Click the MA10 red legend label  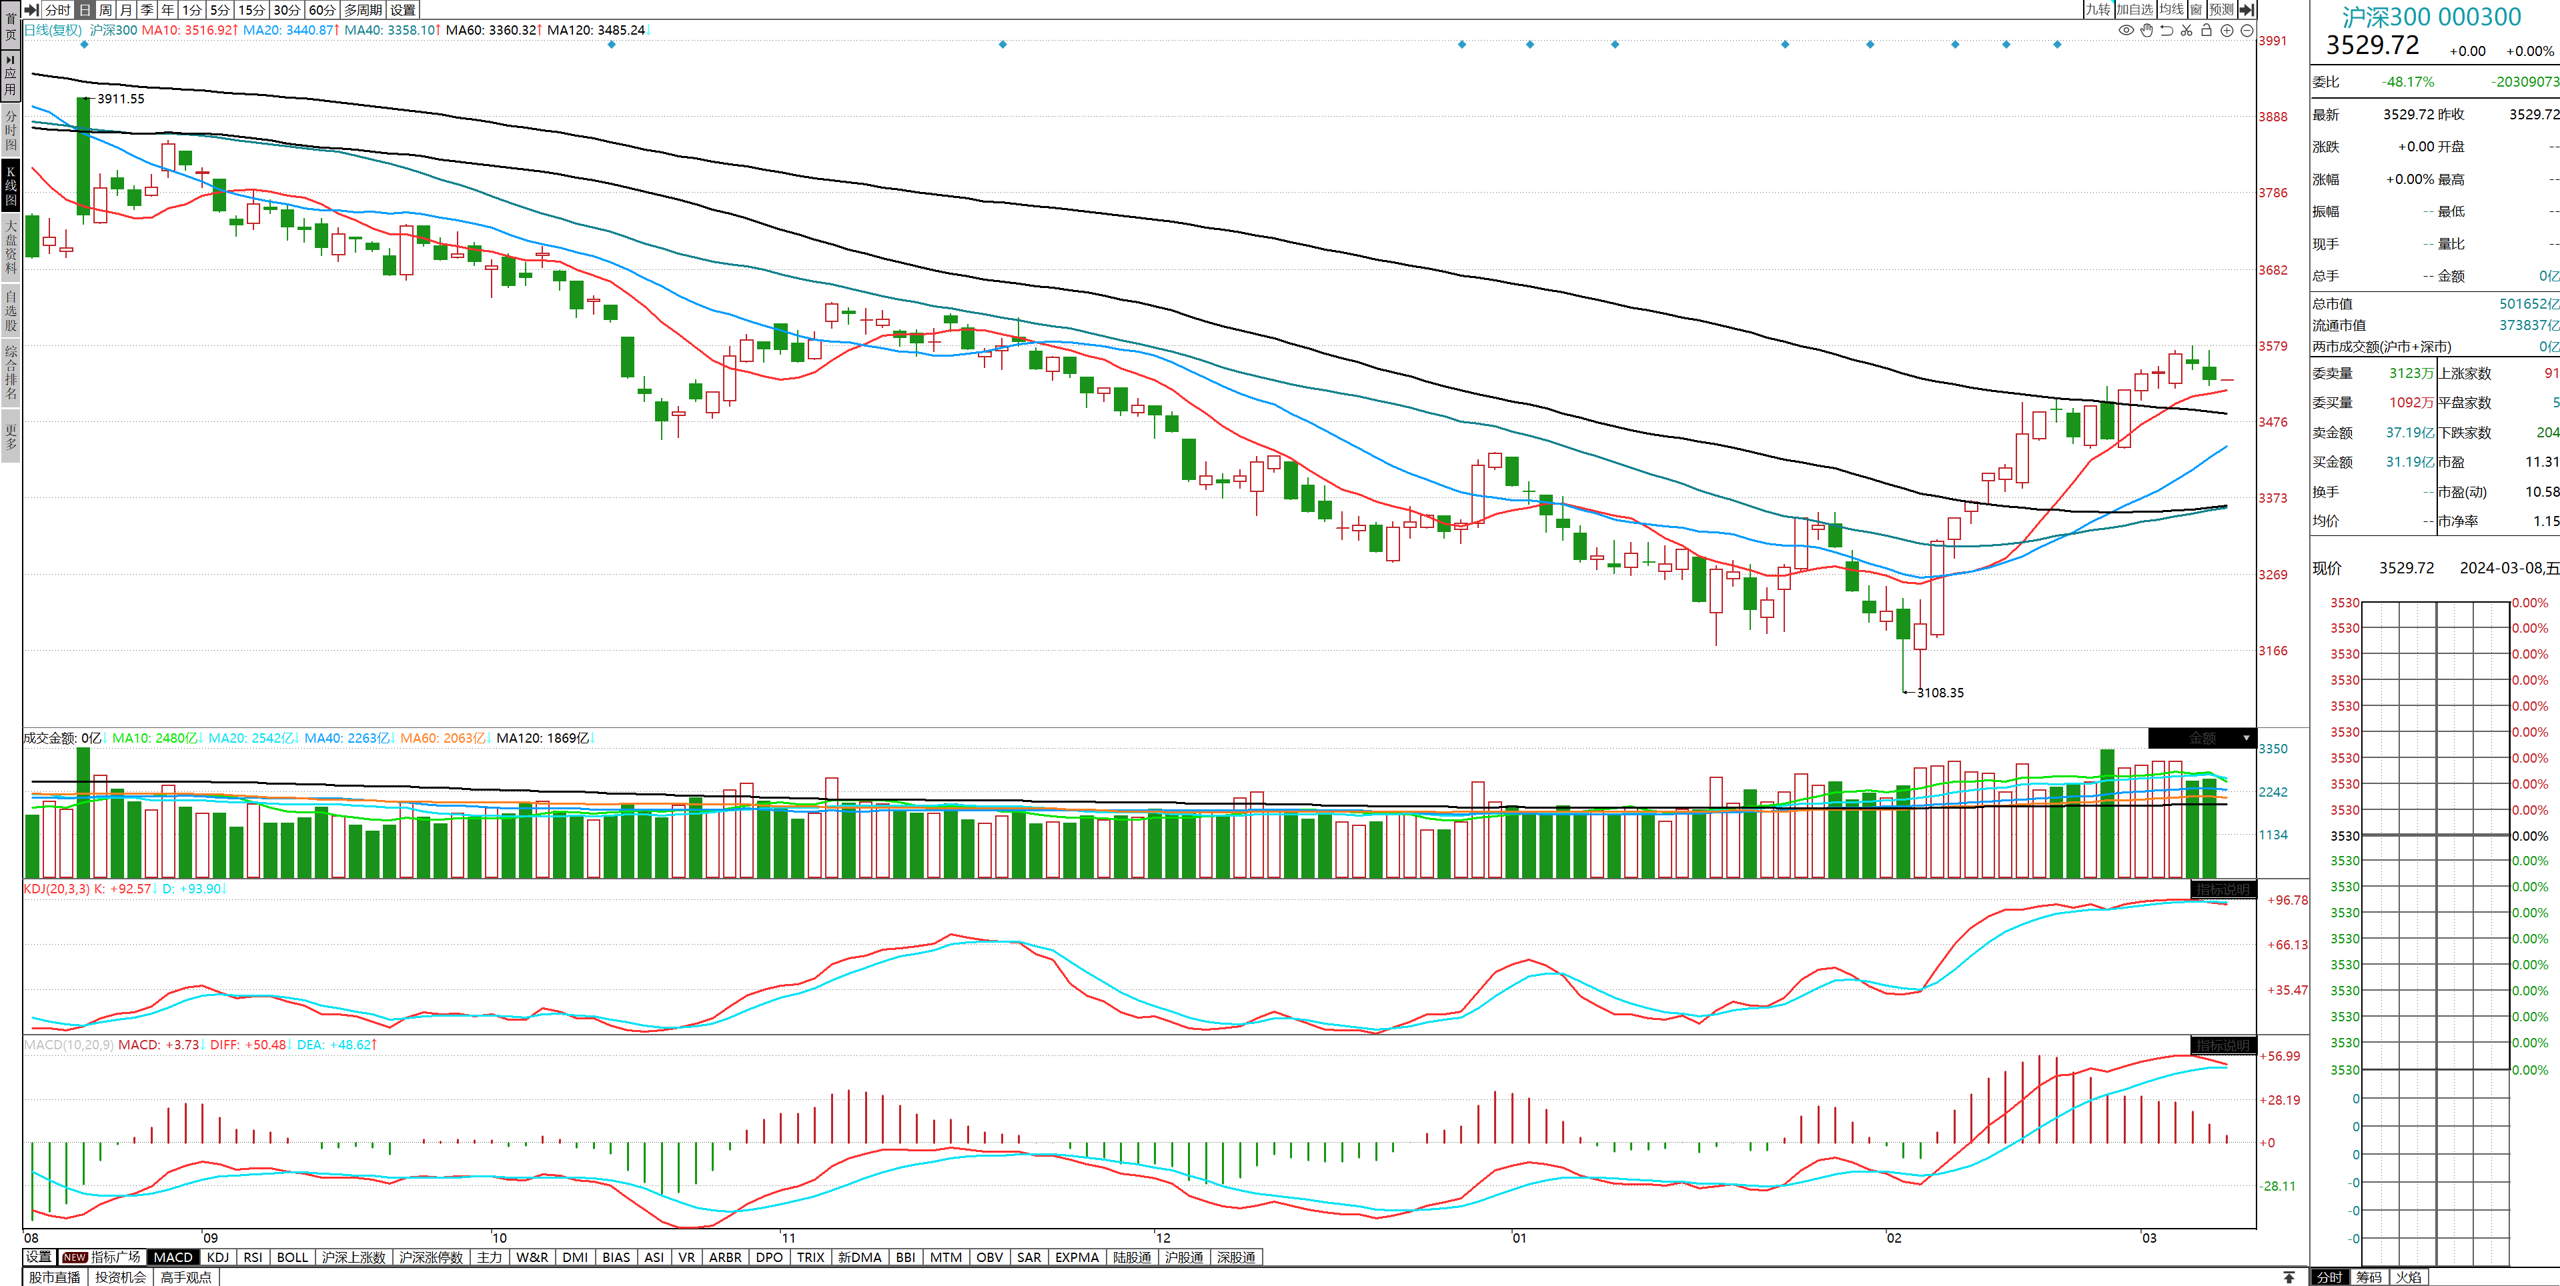[189, 30]
